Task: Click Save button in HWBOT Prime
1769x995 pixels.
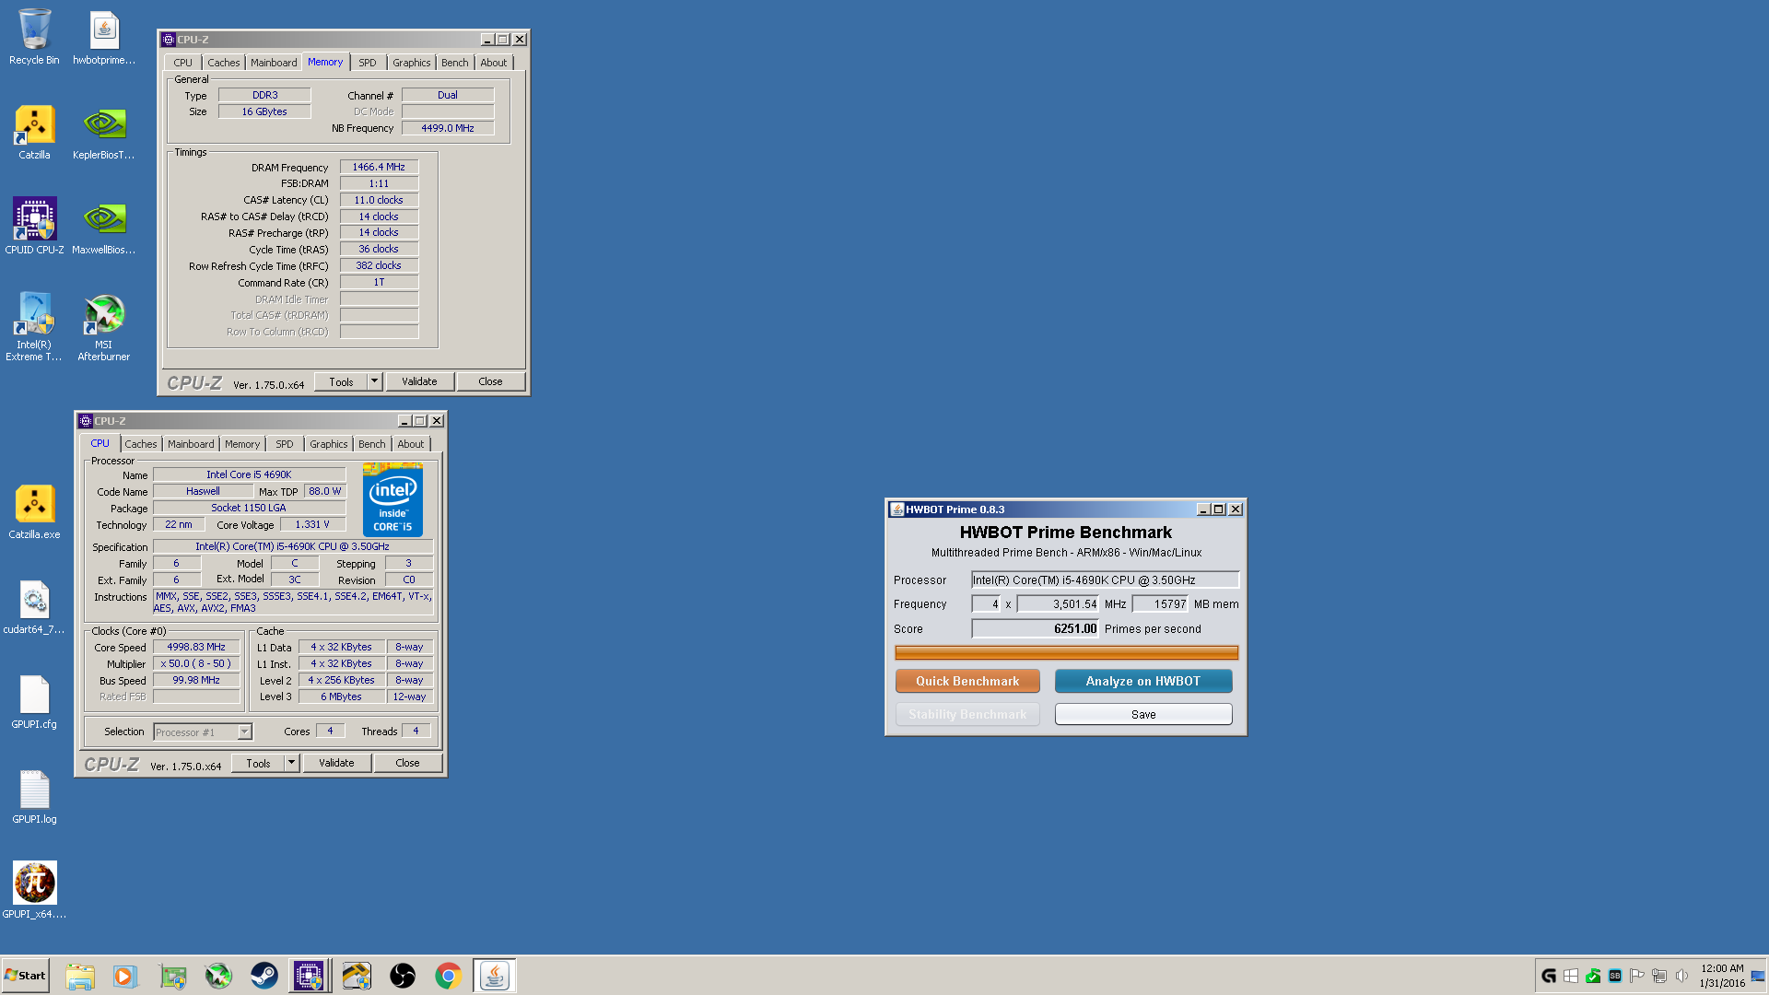Action: [1142, 714]
